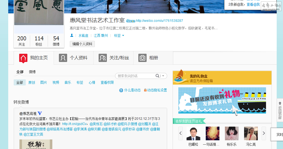The image size is (283, 149).
Task: Click the @邱才桢 mention
Action: pyautogui.click(x=110, y=124)
